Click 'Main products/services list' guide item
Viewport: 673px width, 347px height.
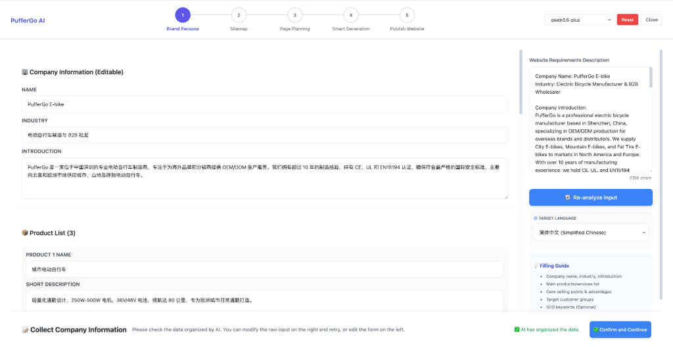coord(572,283)
